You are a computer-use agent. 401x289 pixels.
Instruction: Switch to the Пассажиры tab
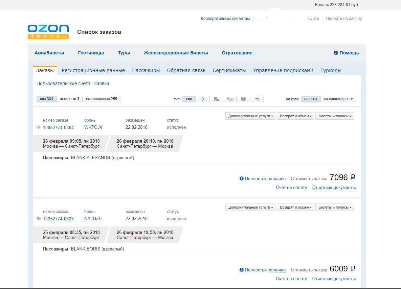click(x=146, y=70)
